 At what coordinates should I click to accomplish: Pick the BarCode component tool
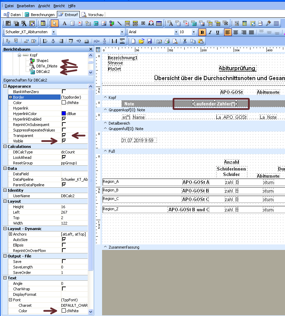coord(127,23)
